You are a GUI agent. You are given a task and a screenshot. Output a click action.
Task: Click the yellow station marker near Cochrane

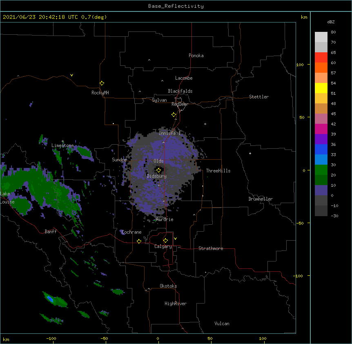coord(139,241)
